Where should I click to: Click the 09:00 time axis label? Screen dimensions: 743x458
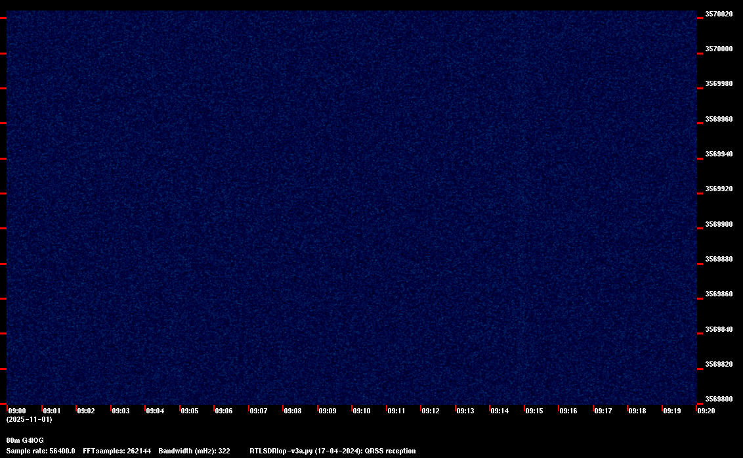pyautogui.click(x=17, y=411)
